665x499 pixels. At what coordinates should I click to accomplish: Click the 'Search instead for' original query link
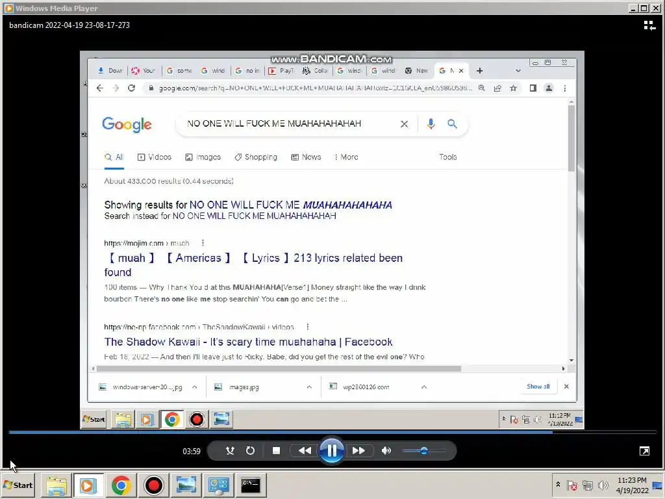[x=254, y=216]
